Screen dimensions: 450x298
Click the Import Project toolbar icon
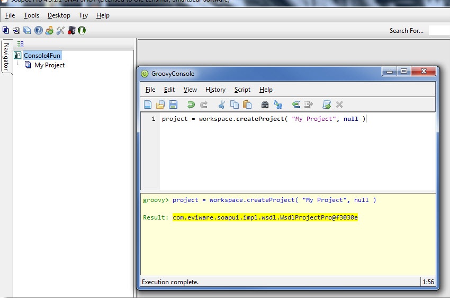click(x=16, y=30)
